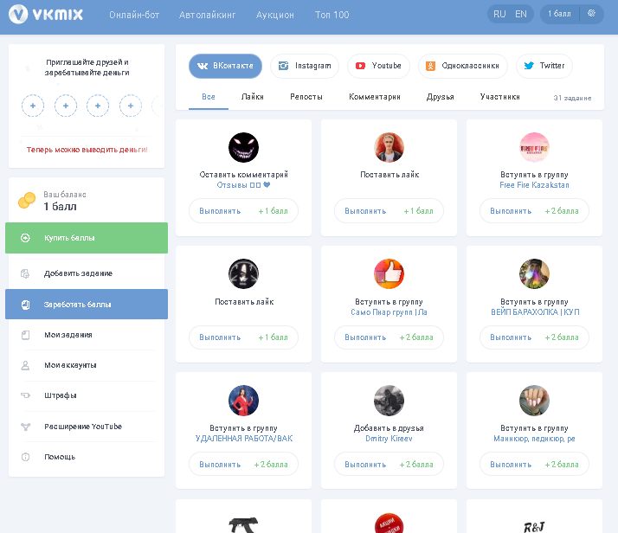Open the Само Пиар групп link
Viewport: 618px width, 533px height.
(389, 312)
